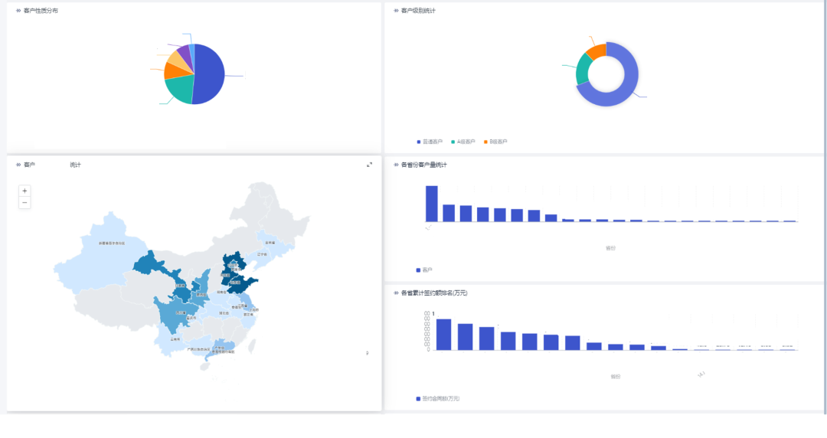Screen dimensions: 827x438
Task: Click the first bar in 签约额排名 chart
Action: coord(443,335)
